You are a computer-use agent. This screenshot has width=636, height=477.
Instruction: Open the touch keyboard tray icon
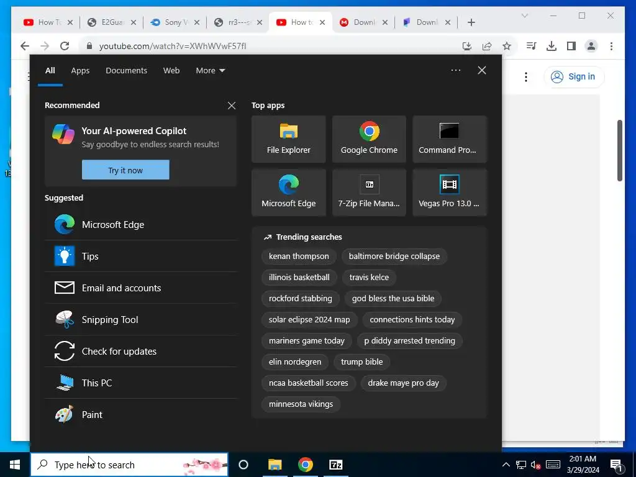553,465
